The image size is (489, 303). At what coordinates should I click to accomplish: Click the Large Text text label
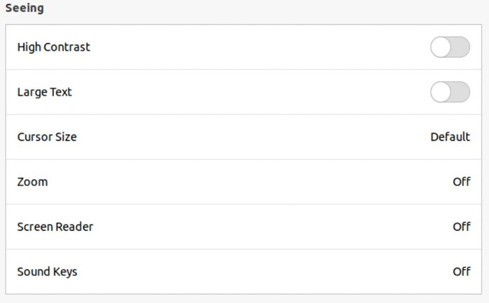click(x=45, y=92)
